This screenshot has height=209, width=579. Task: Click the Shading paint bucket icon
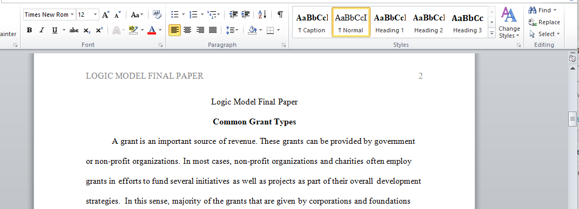click(x=253, y=30)
